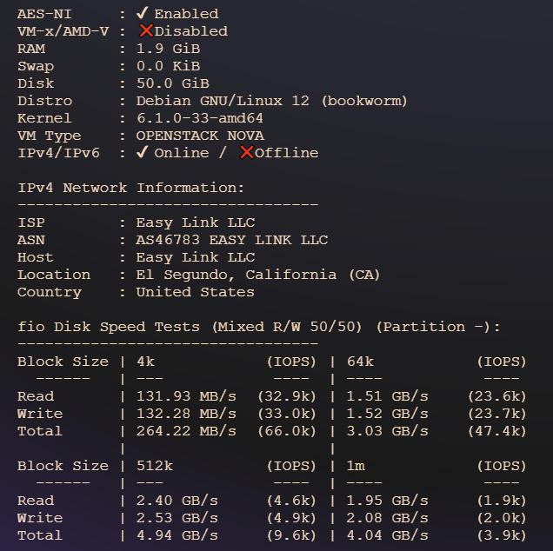The width and height of the screenshot is (553, 551).
Task: Click the 1m write speed 2.08 GB/s
Action: click(x=387, y=518)
